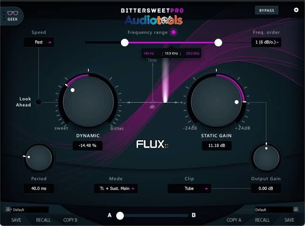Viewport: 305px width, 226px height.
Task: Select preset slot B label
Action: pyautogui.click(x=194, y=215)
